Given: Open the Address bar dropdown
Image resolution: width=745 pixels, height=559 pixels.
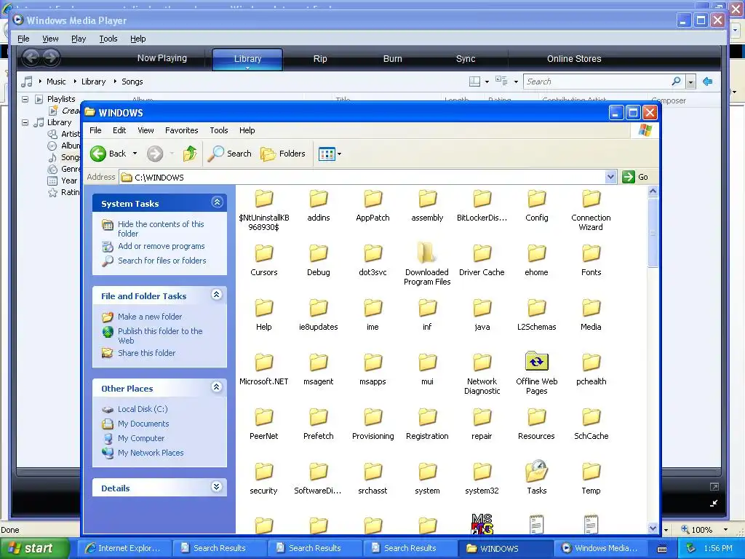Looking at the screenshot, I should [611, 177].
